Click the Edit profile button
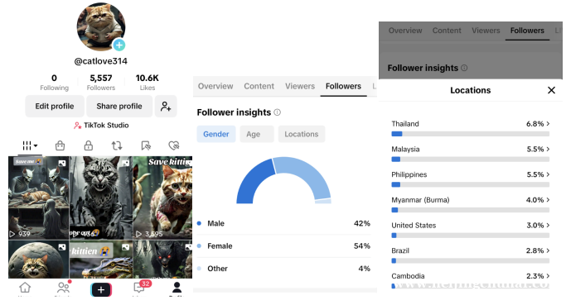Image resolution: width=566 pixels, height=305 pixels. 55,107
